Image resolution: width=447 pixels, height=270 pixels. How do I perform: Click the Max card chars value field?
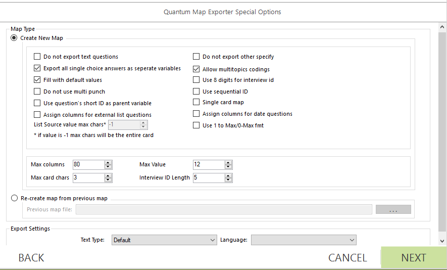pyautogui.click(x=89, y=177)
